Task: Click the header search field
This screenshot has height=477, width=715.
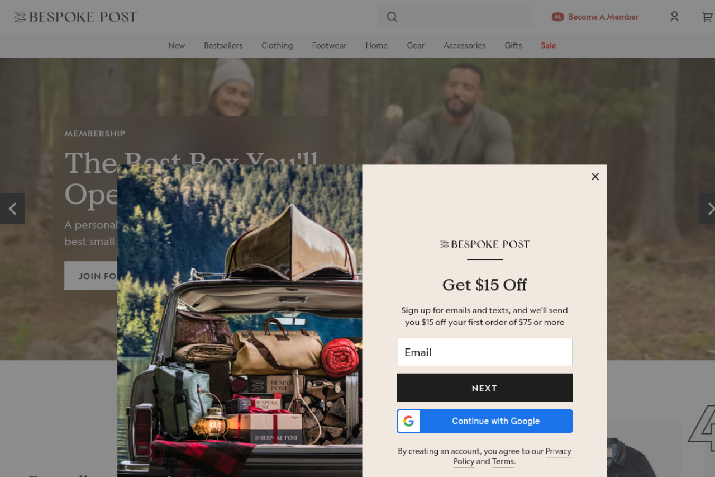Action: pyautogui.click(x=455, y=17)
